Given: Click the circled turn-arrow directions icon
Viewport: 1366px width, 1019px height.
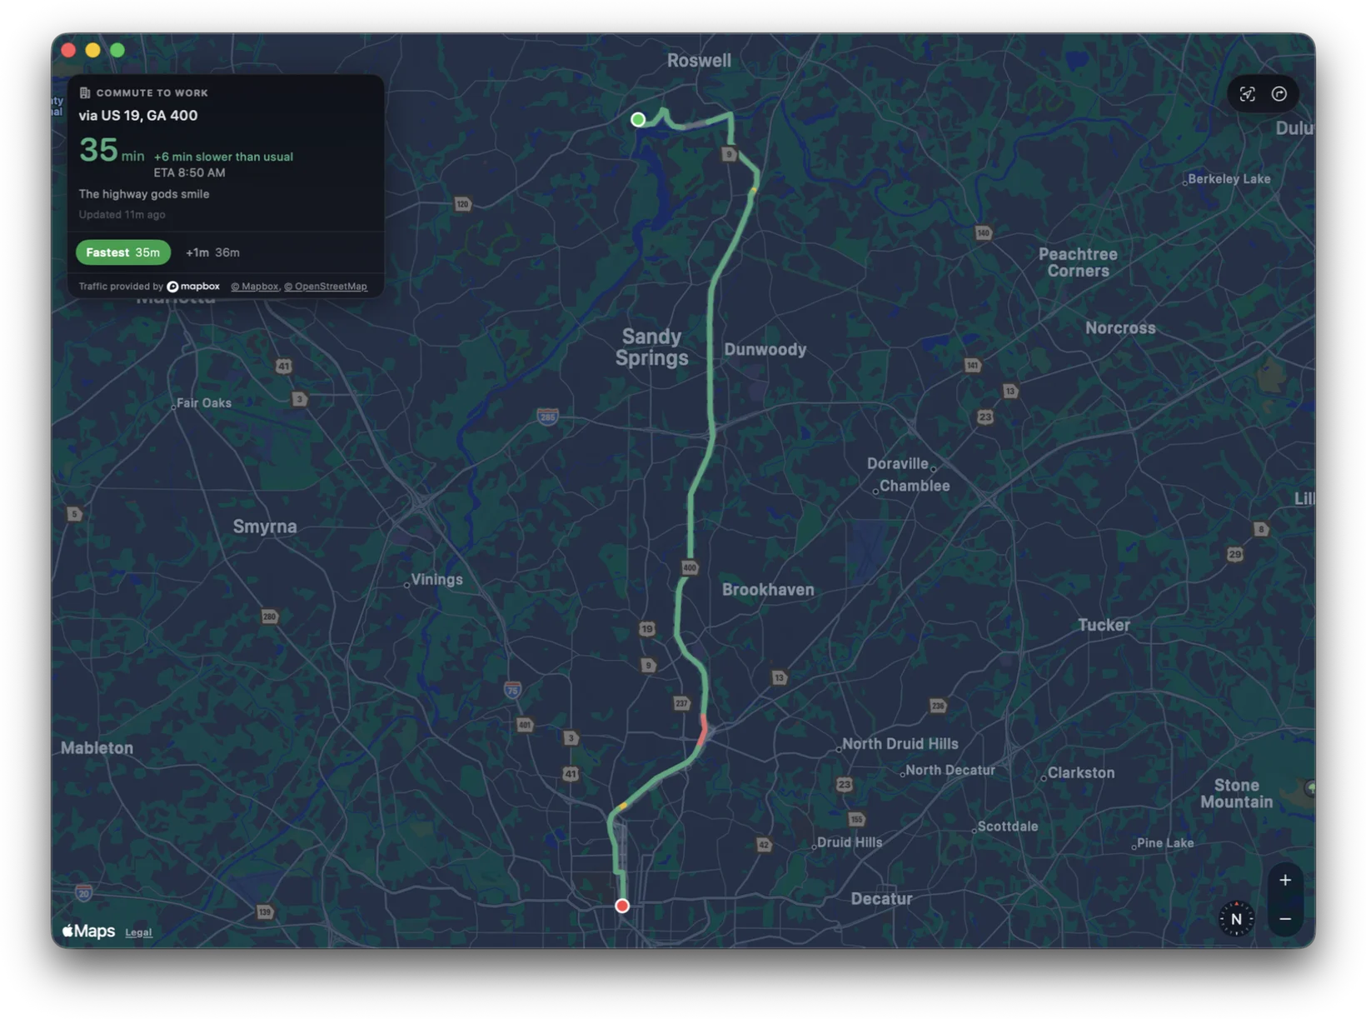Looking at the screenshot, I should [1279, 94].
